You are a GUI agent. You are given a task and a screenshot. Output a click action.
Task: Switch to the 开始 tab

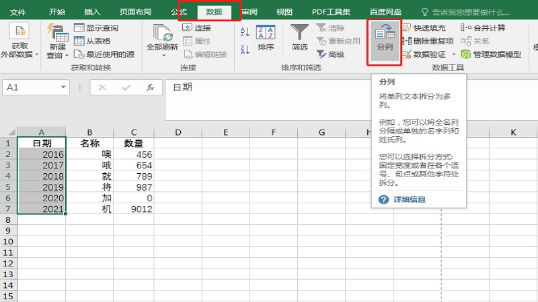57,12
